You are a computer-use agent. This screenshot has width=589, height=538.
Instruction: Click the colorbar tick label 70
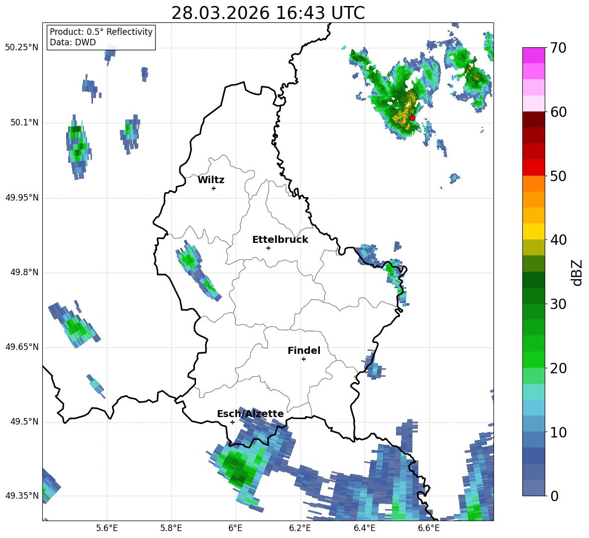(x=558, y=48)
